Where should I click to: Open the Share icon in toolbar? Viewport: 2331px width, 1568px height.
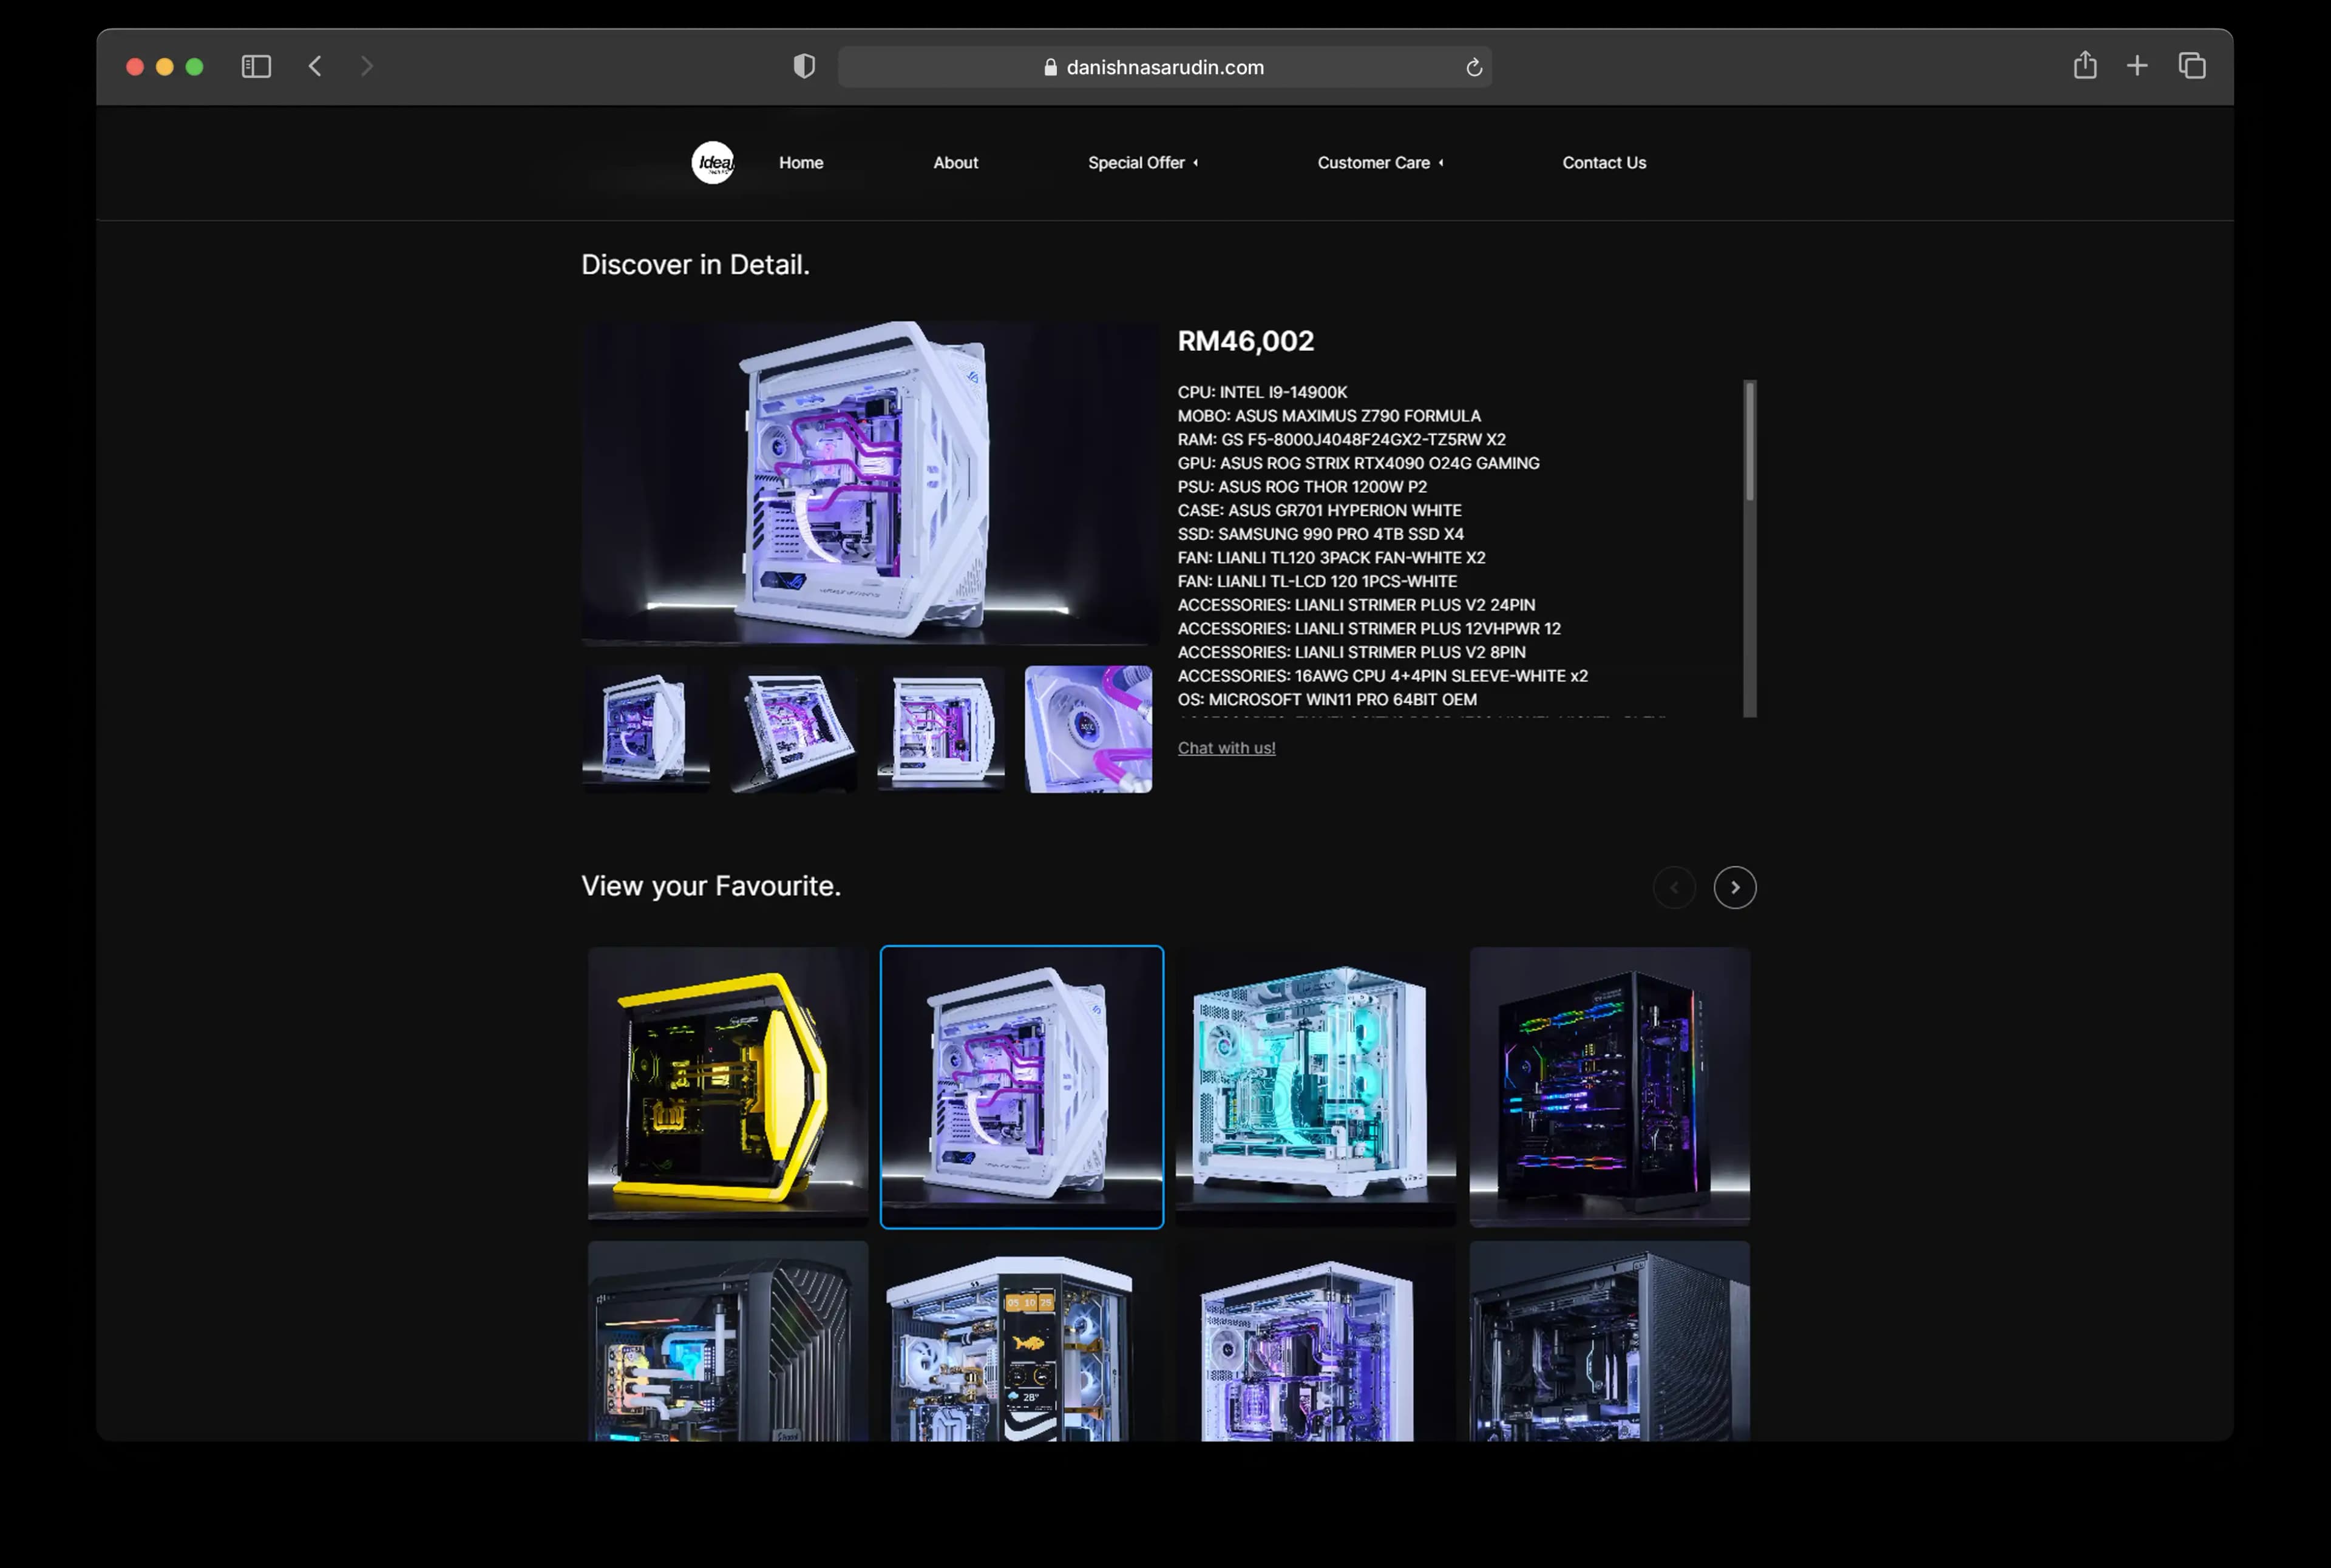pos(2084,65)
